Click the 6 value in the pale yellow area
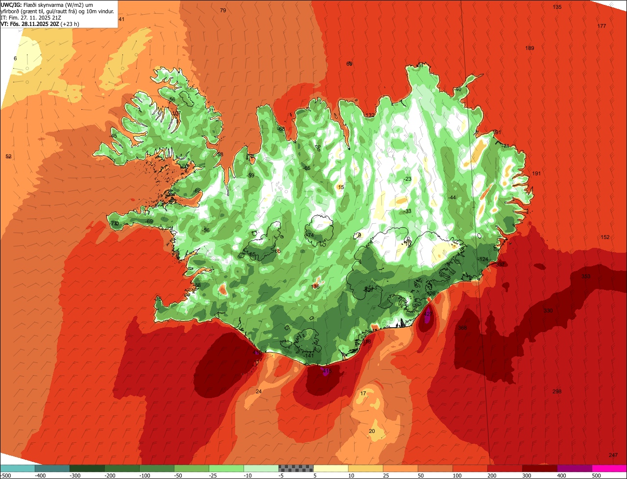The width and height of the screenshot is (627, 479). (x=15, y=59)
